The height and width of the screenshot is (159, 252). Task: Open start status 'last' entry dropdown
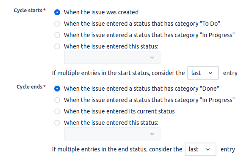coord(203,73)
